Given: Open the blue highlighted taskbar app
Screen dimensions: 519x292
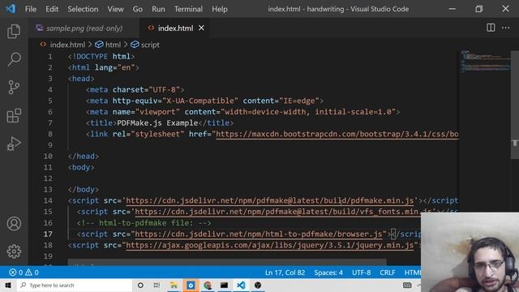Looking at the screenshot, I should pyautogui.click(x=191, y=285).
